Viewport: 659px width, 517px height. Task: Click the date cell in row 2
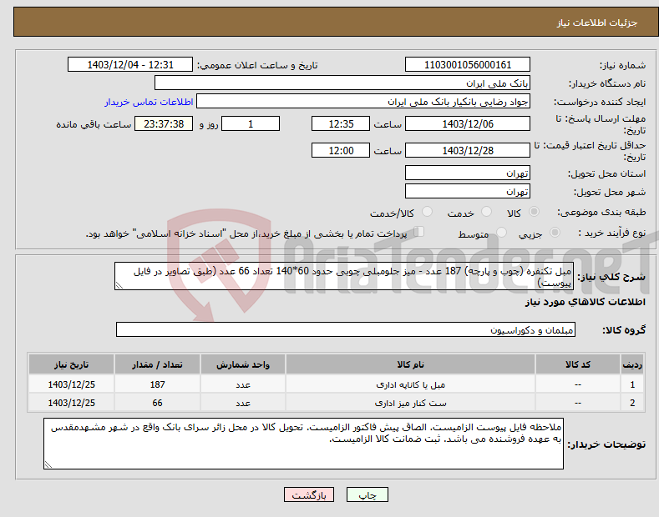point(71,403)
